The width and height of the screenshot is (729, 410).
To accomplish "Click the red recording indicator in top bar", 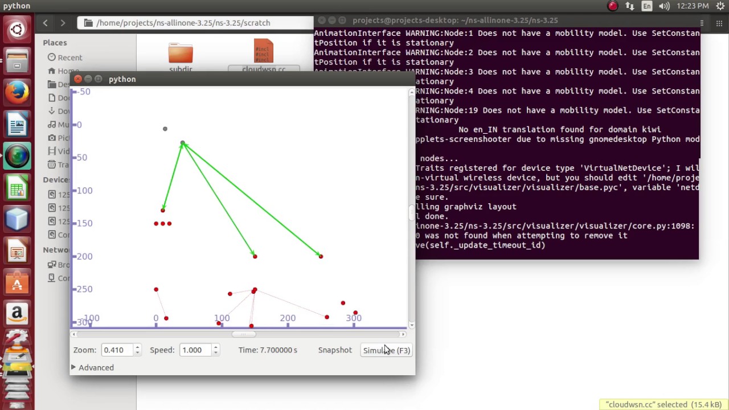I will (x=613, y=6).
